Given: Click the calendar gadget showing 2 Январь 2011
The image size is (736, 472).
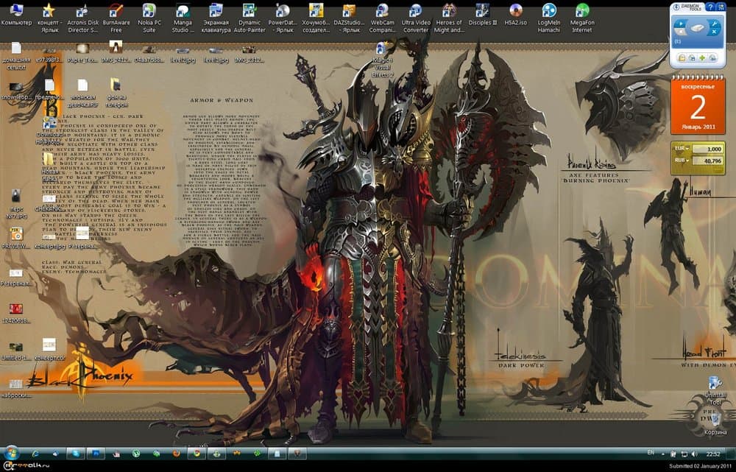Looking at the screenshot, I should click(697, 108).
